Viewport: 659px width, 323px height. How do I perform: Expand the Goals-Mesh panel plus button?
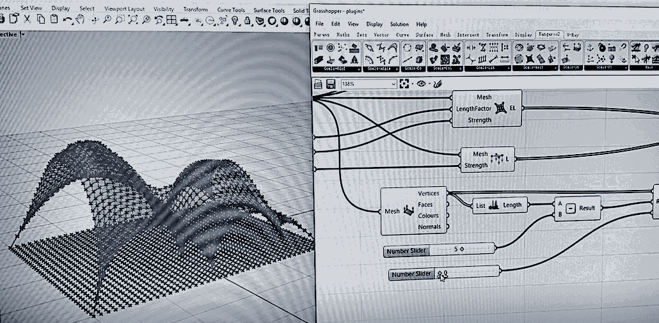click(557, 68)
